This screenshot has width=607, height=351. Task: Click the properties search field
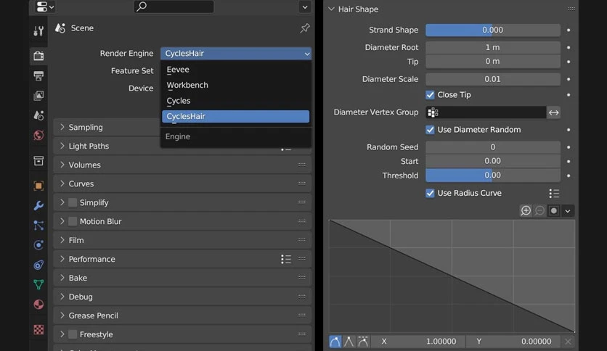174,7
